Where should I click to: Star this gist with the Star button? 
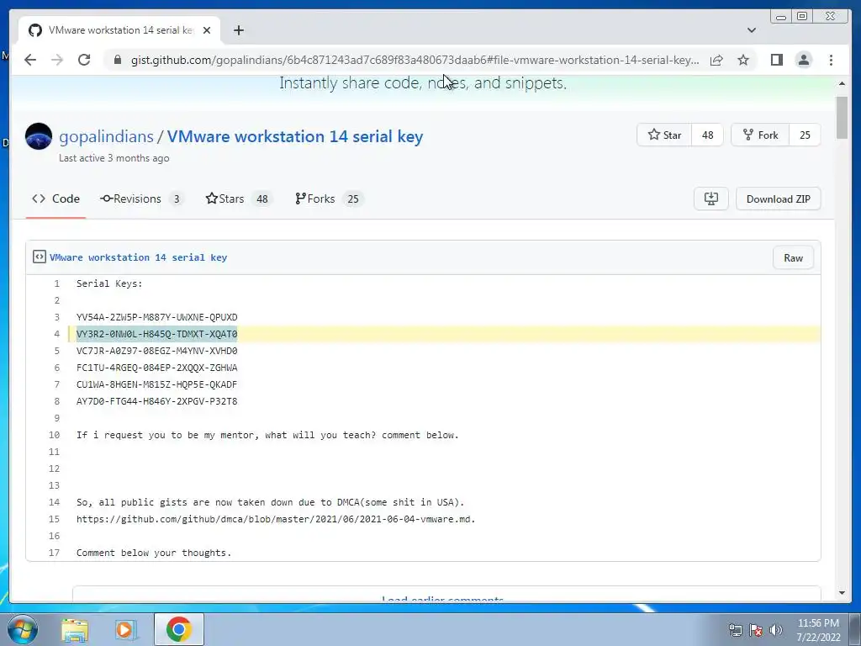[x=664, y=135]
